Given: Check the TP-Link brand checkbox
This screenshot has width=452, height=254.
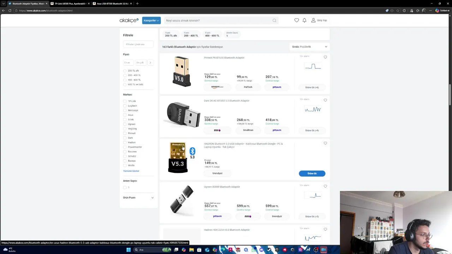Looking at the screenshot, I should coord(125,101).
